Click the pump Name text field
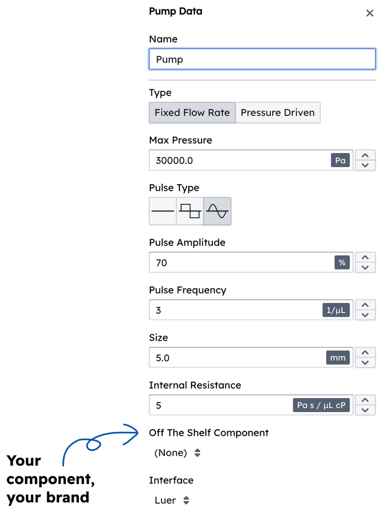381x520 pixels. (x=262, y=59)
